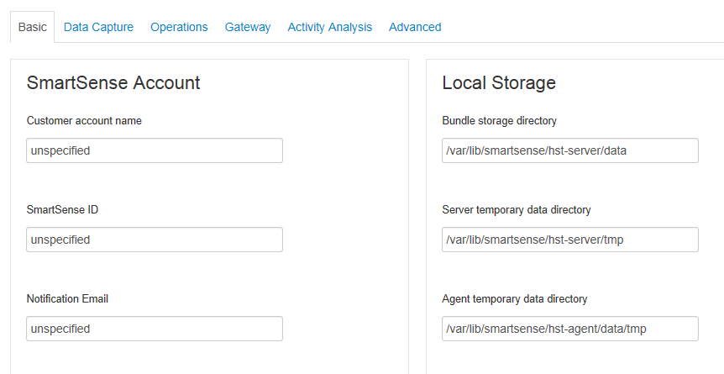Switch to the Advanced tab

pyautogui.click(x=415, y=27)
